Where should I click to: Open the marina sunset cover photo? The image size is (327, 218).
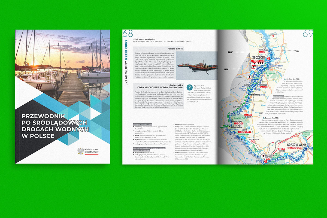click(x=63, y=60)
